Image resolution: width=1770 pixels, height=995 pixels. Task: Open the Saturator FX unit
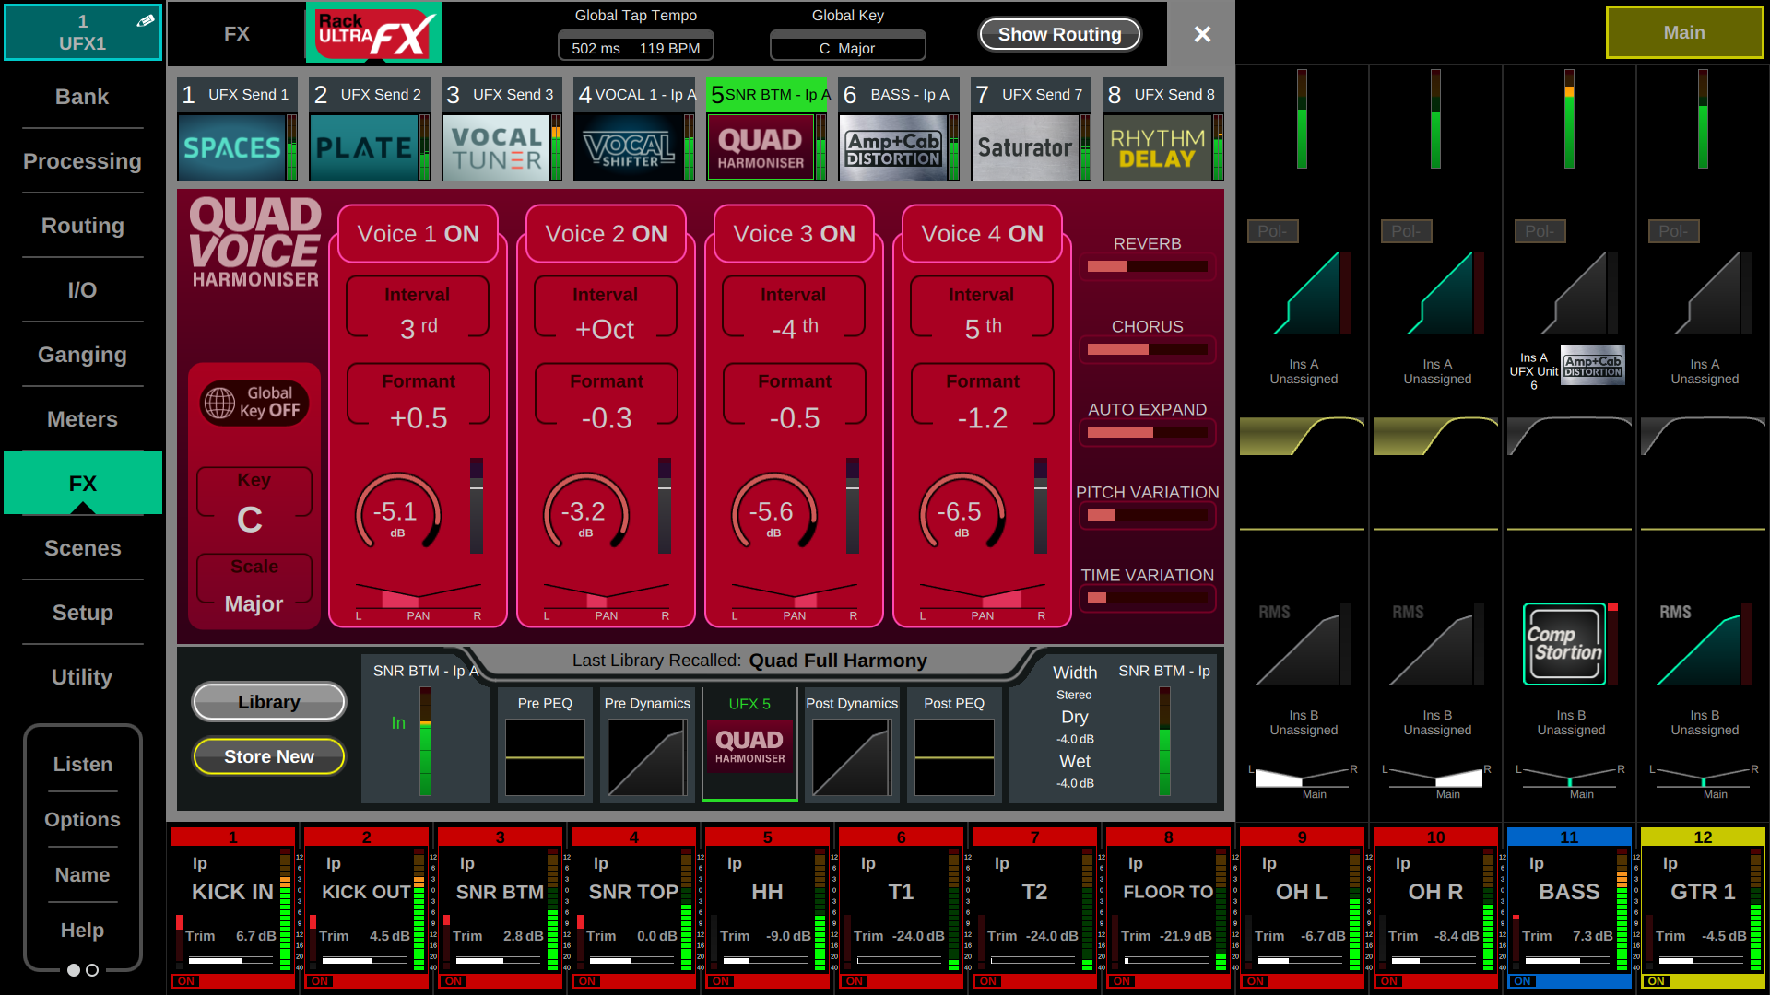coord(1025,147)
